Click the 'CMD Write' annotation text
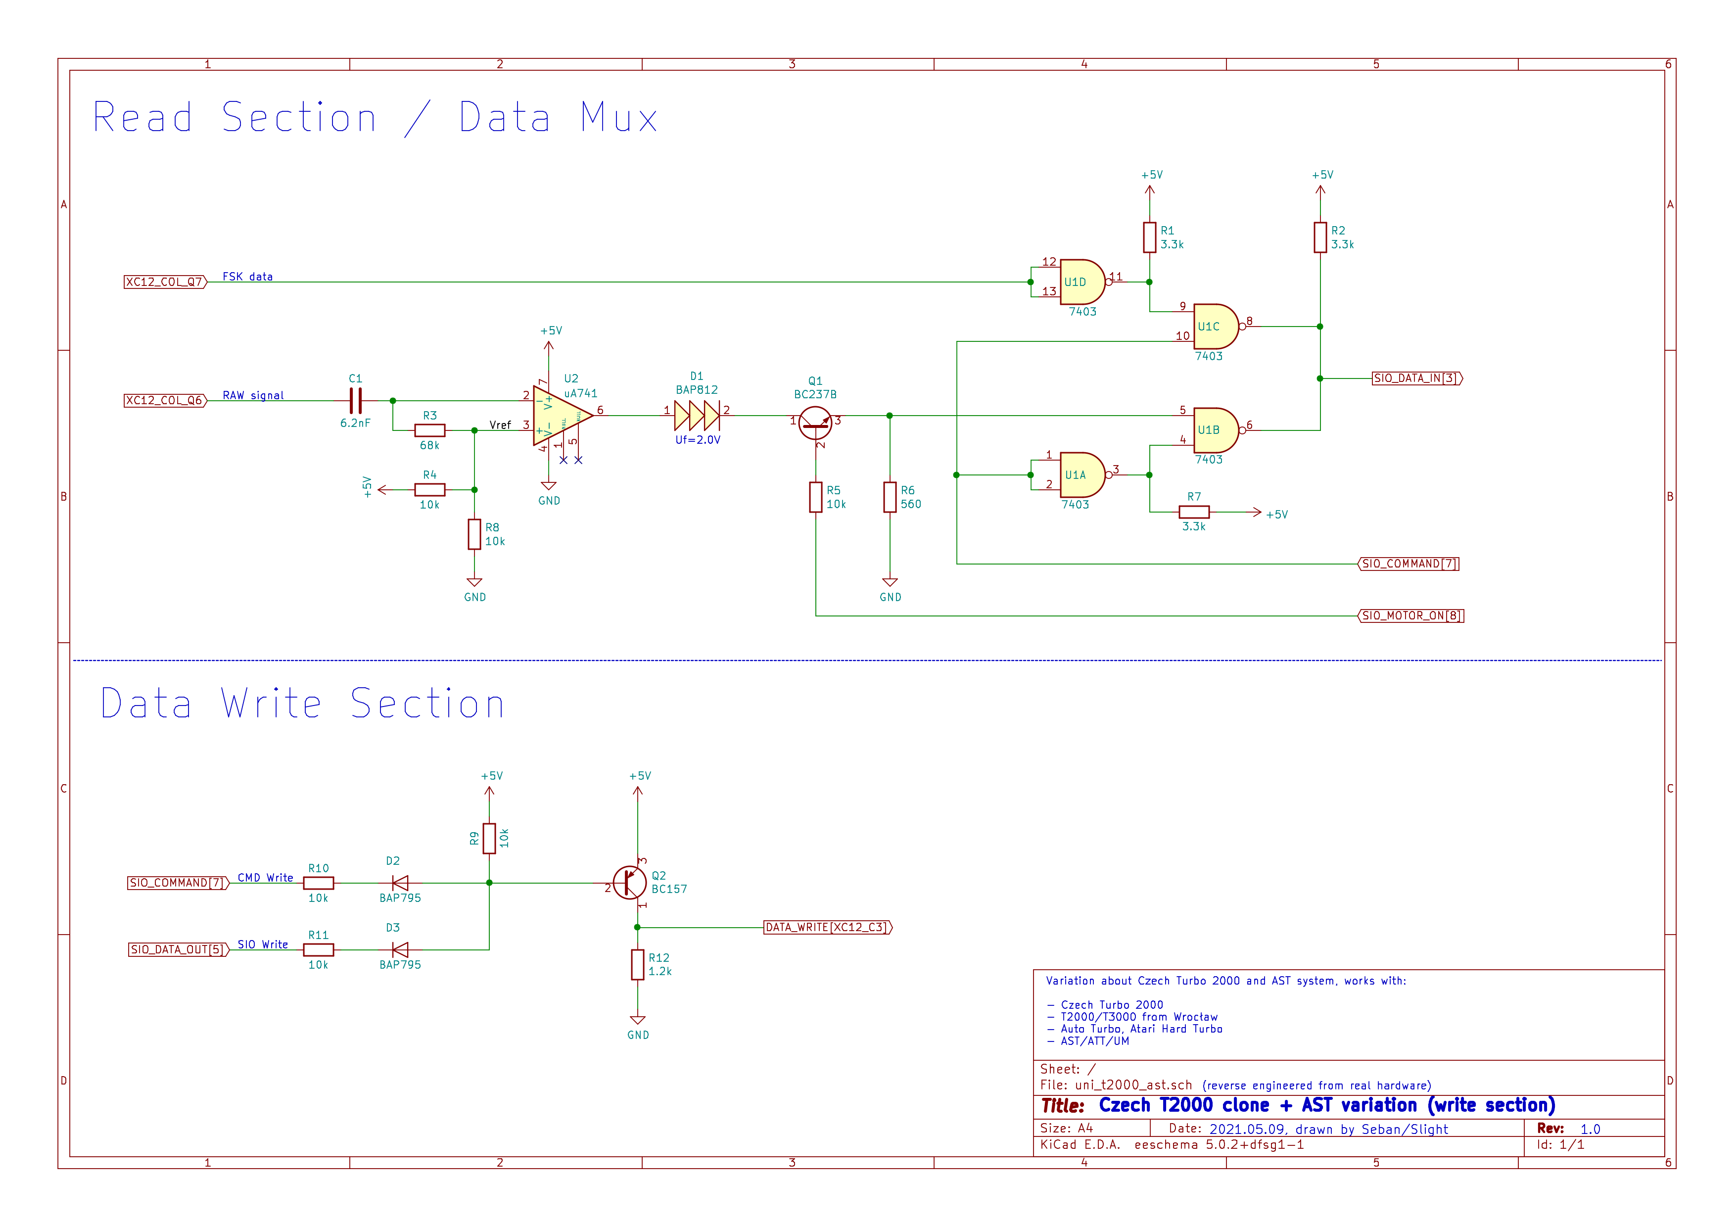The height and width of the screenshot is (1227, 1735). (x=265, y=877)
